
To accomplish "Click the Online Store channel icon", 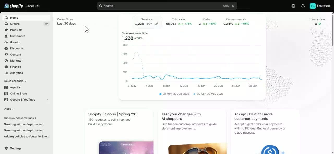I will coord(6,94).
